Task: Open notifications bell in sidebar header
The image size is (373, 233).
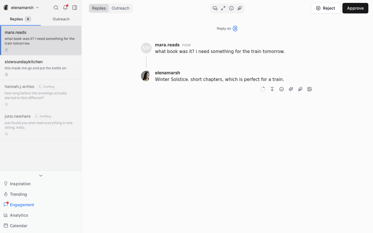Action: click(65, 8)
